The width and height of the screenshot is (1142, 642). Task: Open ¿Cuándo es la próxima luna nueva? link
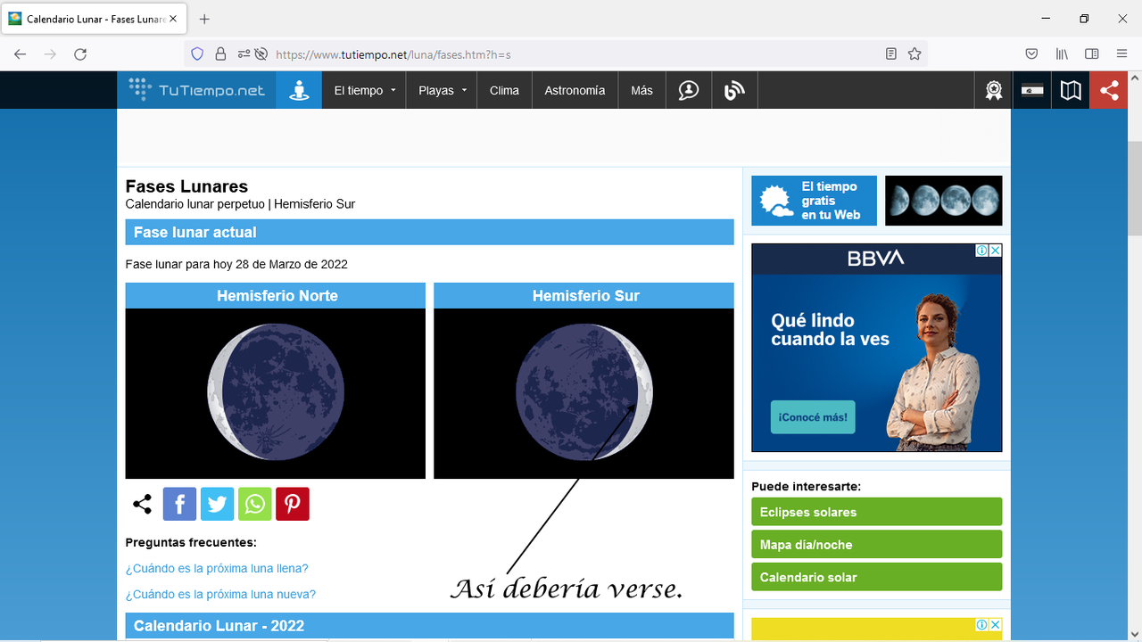[220, 594]
